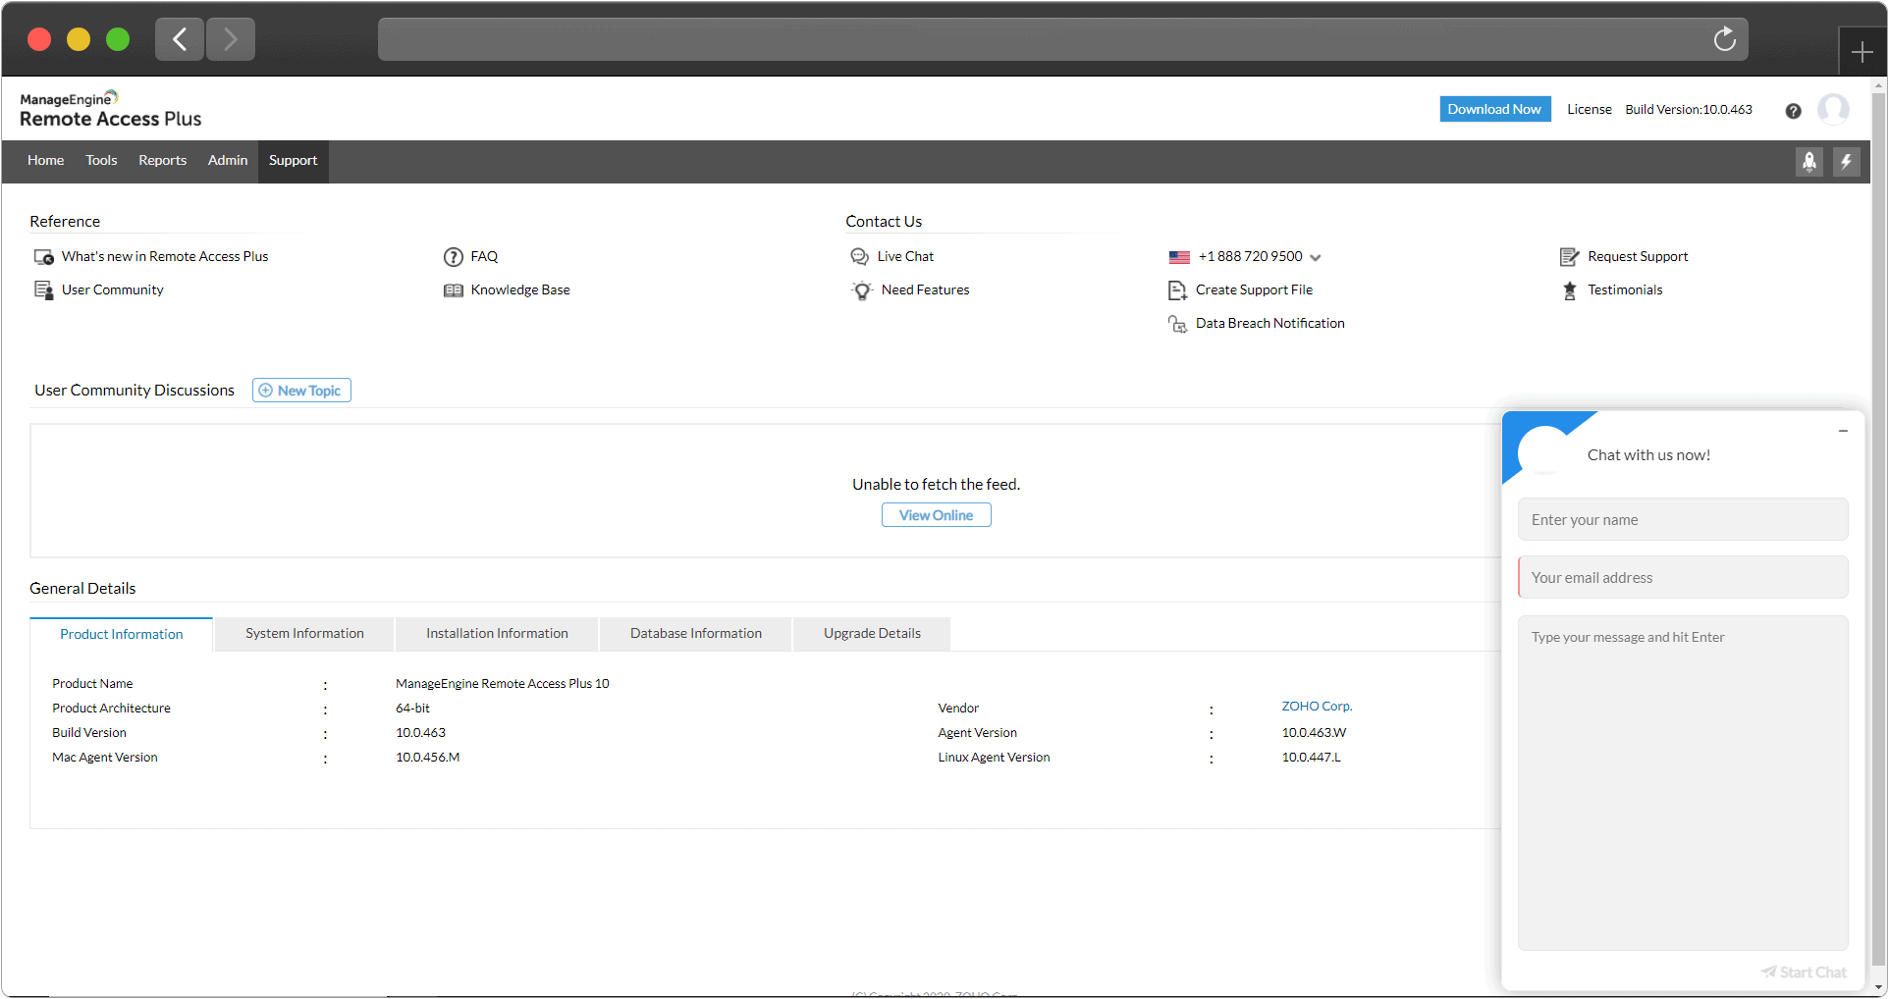Click the browser back arrow
This screenshot has height=999, width=1889.
(x=180, y=39)
